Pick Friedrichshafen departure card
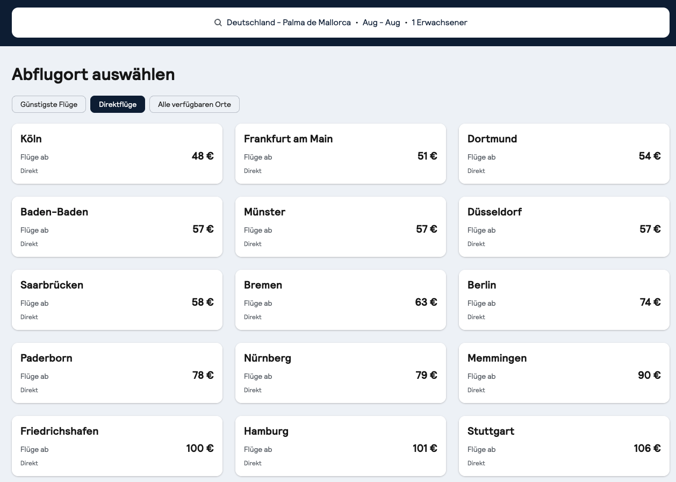This screenshot has height=482, width=676. pos(117,446)
